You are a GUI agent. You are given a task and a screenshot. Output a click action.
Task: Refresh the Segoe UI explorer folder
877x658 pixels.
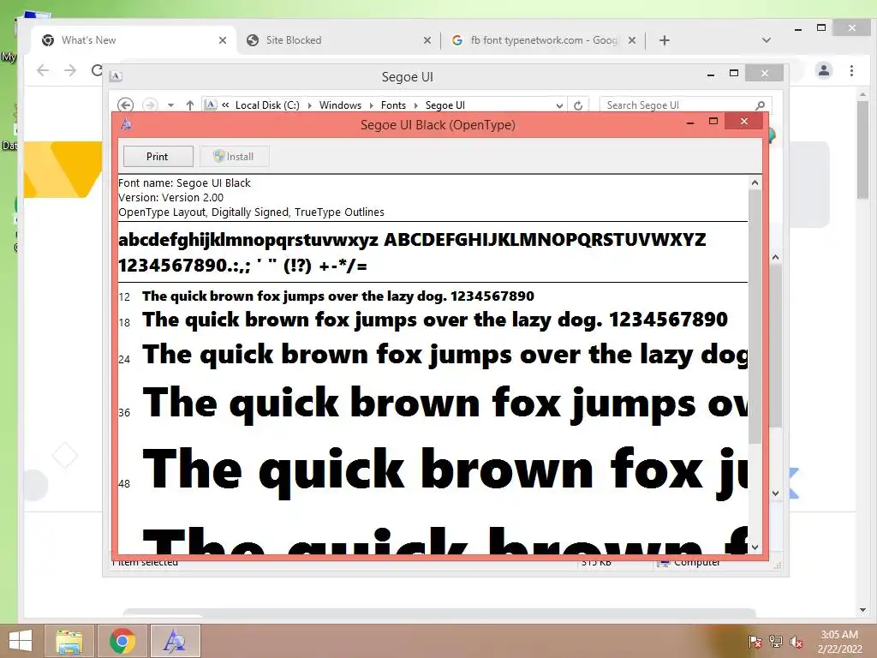coord(578,105)
